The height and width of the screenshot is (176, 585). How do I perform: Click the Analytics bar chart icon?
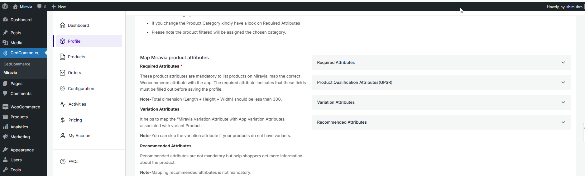pyautogui.click(x=5, y=127)
